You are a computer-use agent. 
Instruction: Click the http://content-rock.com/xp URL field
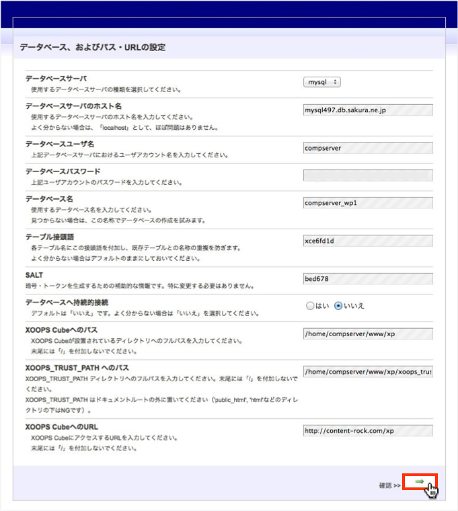(368, 431)
